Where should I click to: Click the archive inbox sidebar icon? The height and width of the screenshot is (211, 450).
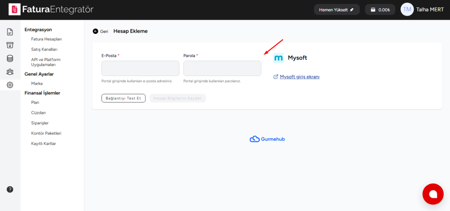tap(10, 45)
